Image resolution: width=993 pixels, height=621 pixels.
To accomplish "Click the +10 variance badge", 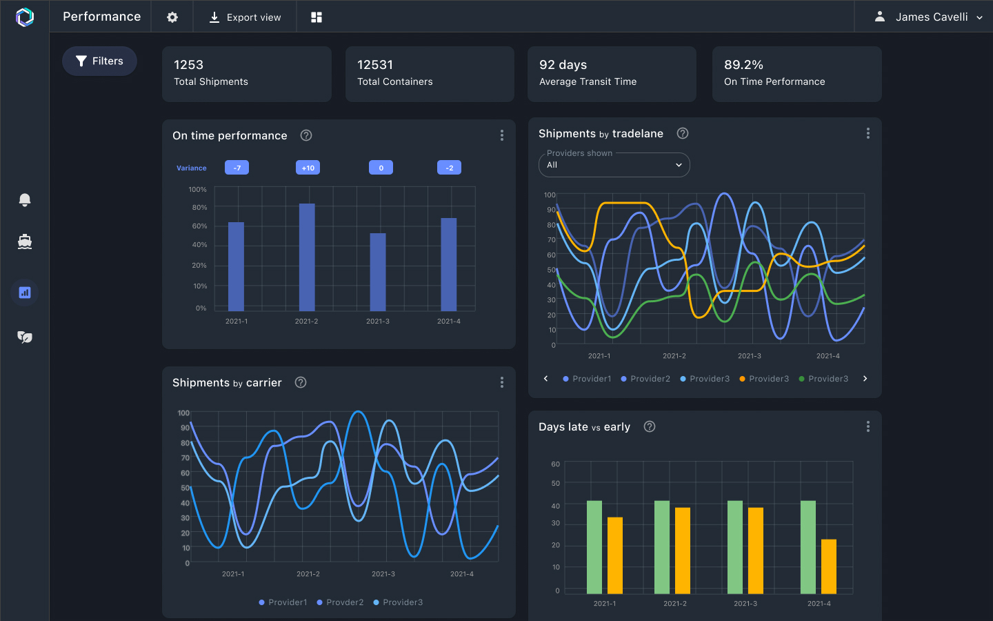I will coord(308,167).
